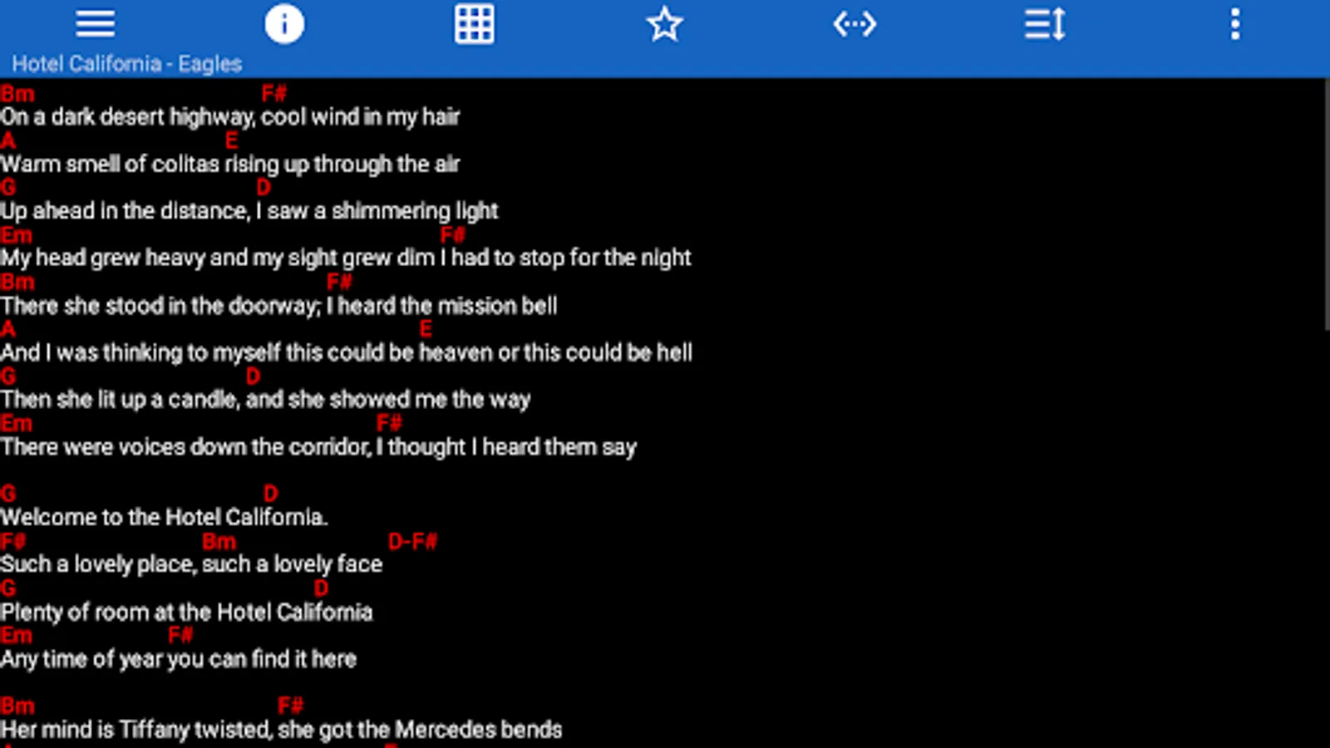Toggle the auto-scroll lines icon
1330x748 pixels.
point(1045,24)
